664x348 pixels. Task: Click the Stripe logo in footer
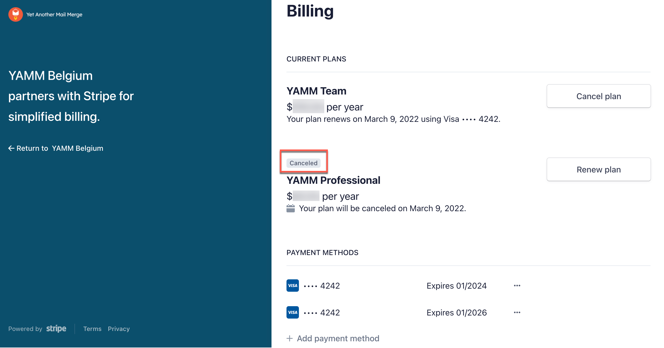tap(56, 329)
